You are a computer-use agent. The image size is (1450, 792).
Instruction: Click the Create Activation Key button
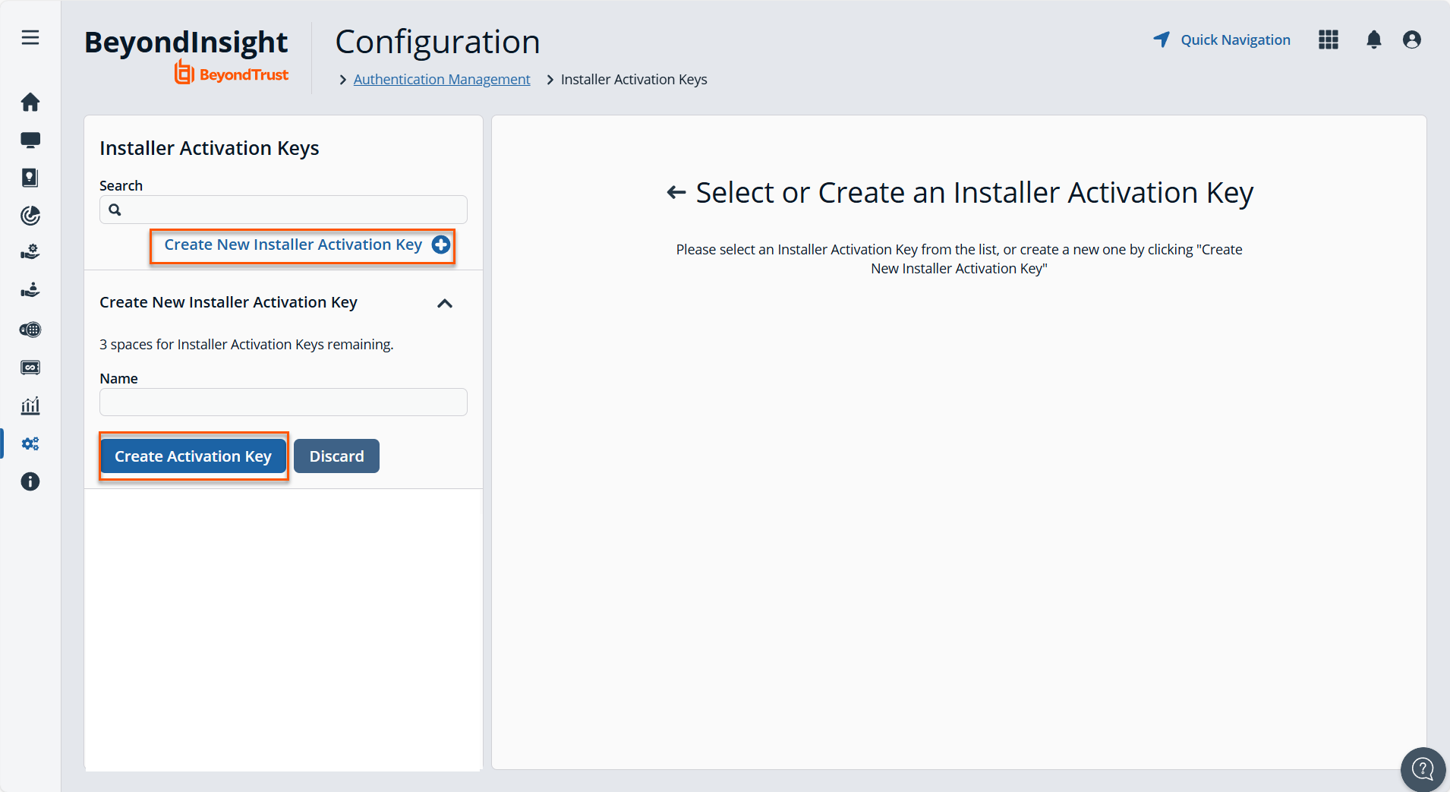pos(194,456)
